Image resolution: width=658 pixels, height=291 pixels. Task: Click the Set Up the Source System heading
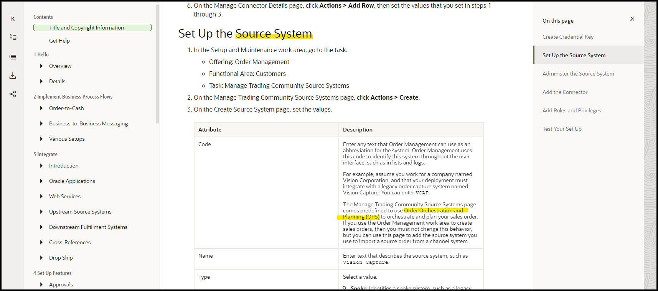(x=245, y=34)
